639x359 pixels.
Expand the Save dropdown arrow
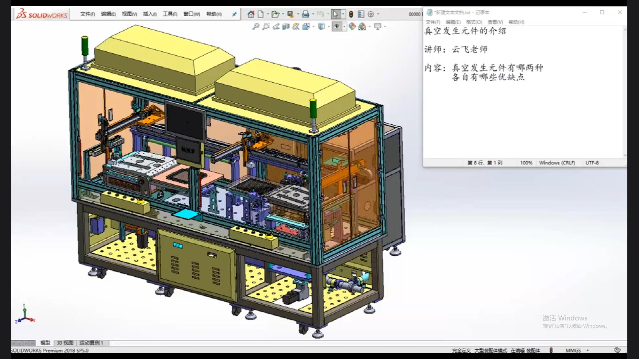coord(298,14)
